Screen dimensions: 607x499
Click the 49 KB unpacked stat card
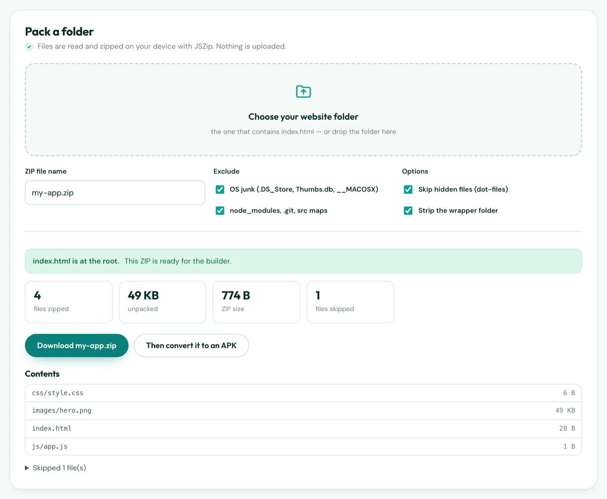tap(163, 302)
